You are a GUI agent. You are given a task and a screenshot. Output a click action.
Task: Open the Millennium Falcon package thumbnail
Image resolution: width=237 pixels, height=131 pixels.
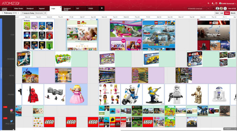point(195,59)
